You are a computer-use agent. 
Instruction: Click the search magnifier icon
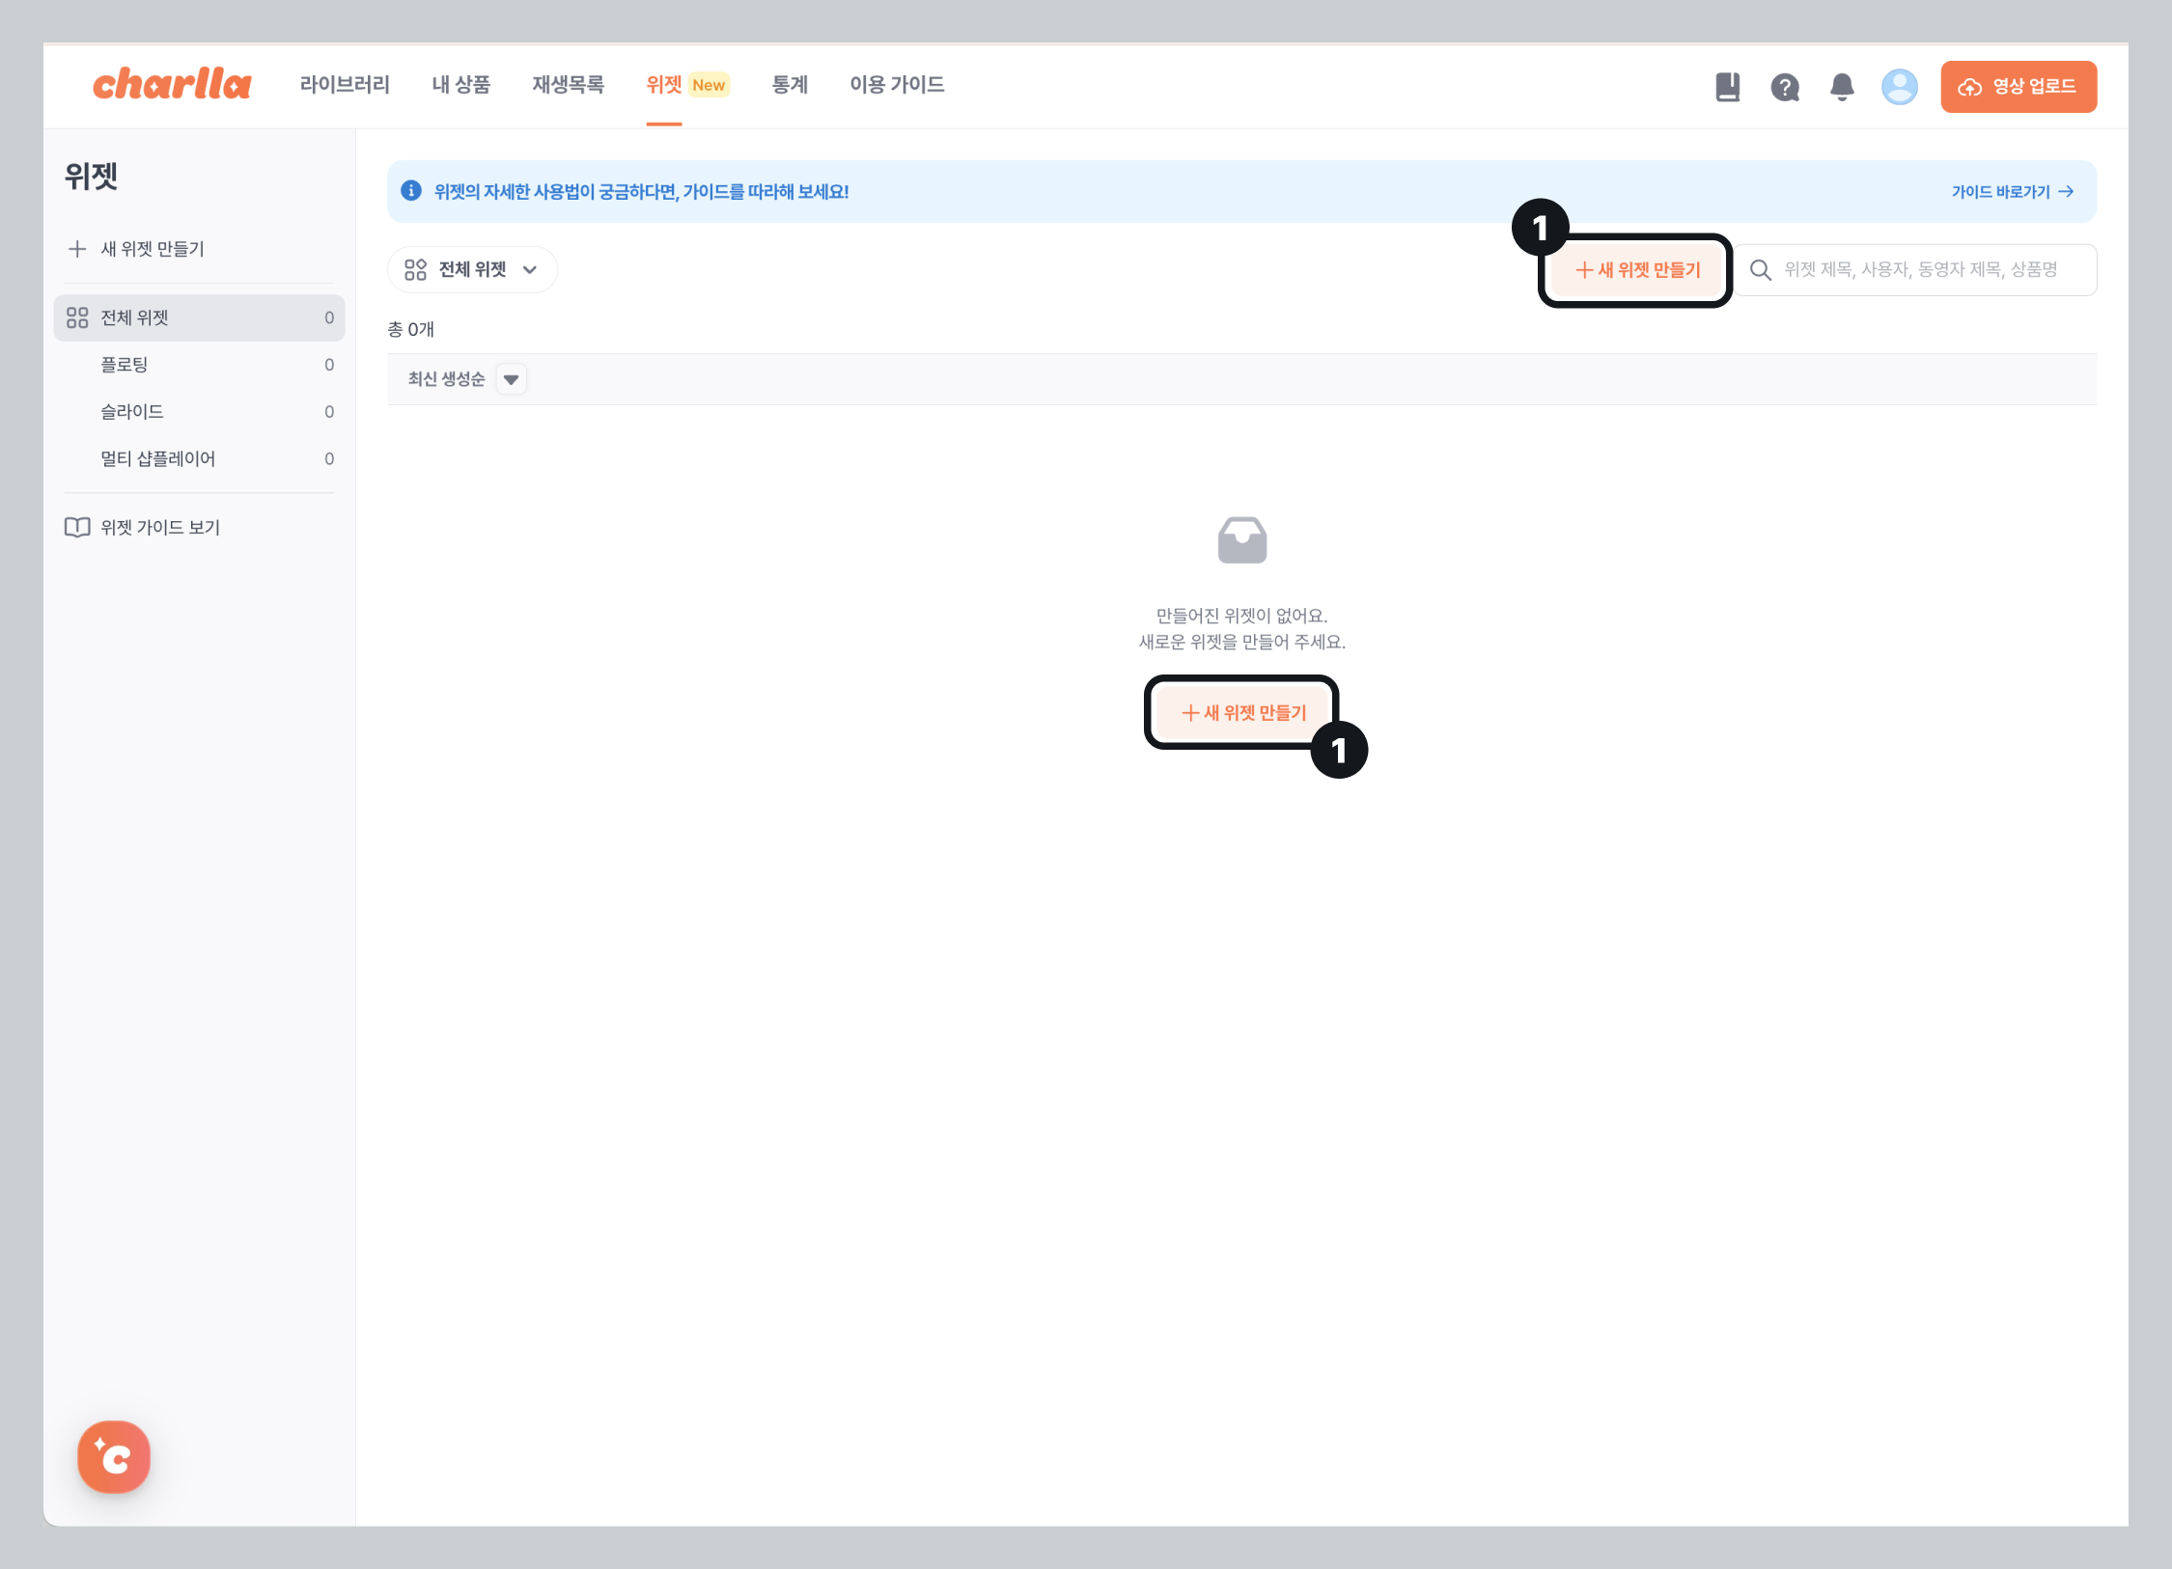click(1760, 270)
